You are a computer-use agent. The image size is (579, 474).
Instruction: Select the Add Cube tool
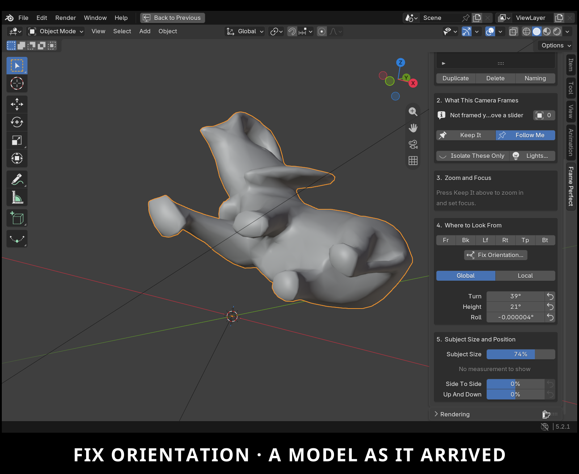tap(17, 218)
